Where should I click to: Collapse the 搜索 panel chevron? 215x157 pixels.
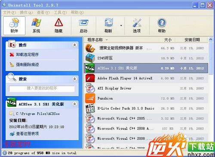coord(74,79)
